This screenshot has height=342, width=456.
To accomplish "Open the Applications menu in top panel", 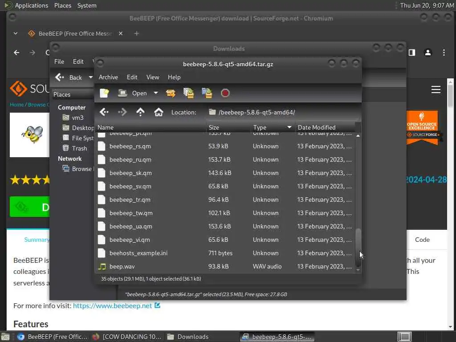I will 32,5.
